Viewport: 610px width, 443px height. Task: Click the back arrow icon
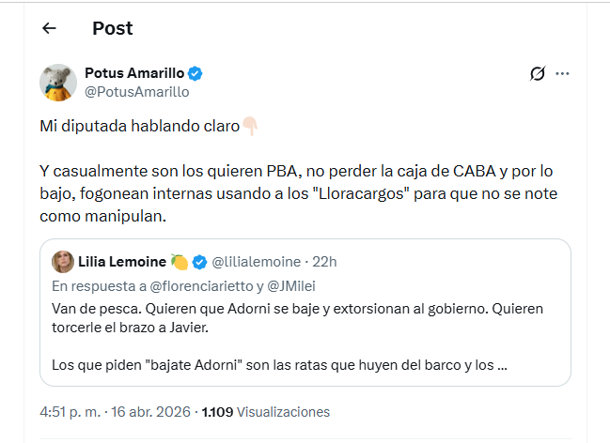pyautogui.click(x=49, y=28)
